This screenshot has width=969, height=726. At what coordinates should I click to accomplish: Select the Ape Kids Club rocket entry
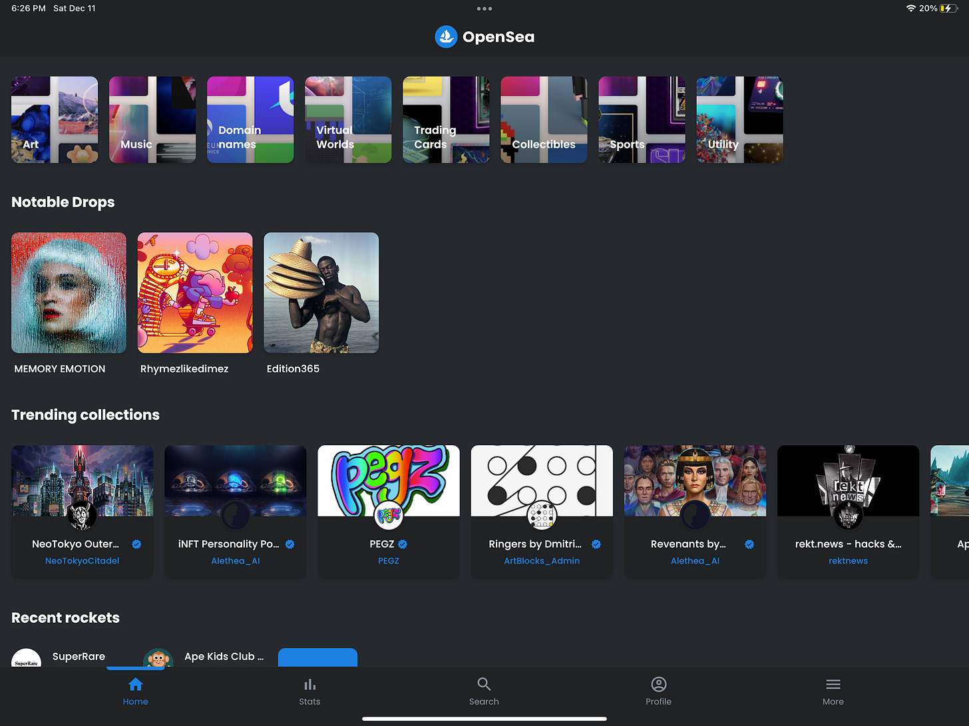(x=204, y=657)
